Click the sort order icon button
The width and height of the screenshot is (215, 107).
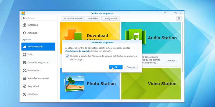click(179, 18)
